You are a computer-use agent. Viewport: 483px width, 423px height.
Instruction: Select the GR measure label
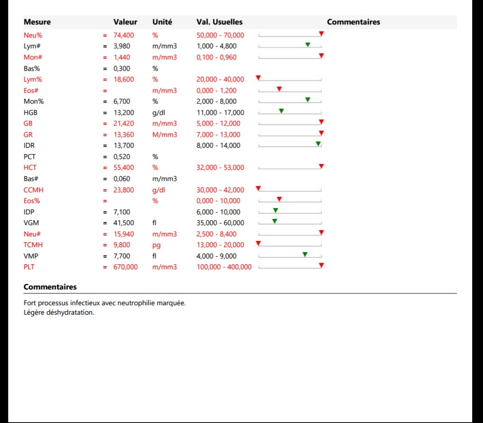point(28,134)
